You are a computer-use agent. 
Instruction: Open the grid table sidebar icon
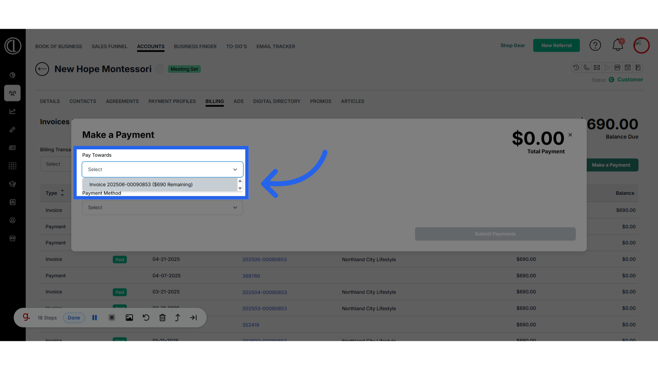[12, 166]
